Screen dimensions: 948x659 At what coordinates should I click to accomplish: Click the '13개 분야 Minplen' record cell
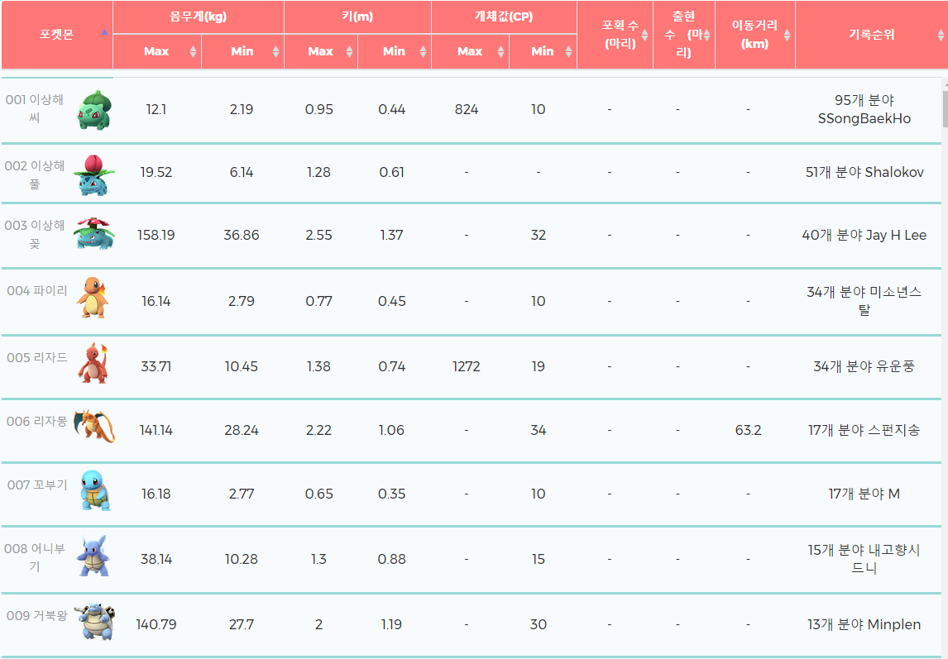[864, 624]
